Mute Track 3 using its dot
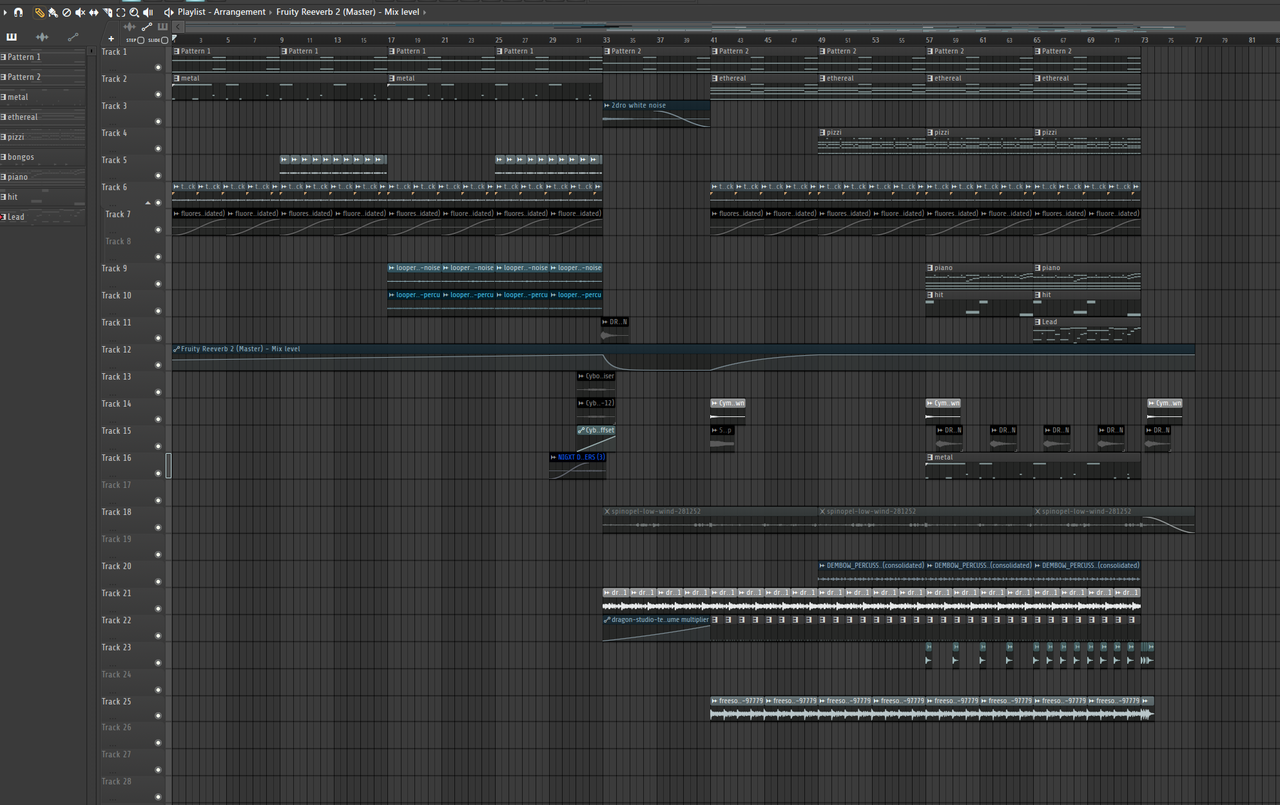1280x805 pixels. tap(158, 121)
